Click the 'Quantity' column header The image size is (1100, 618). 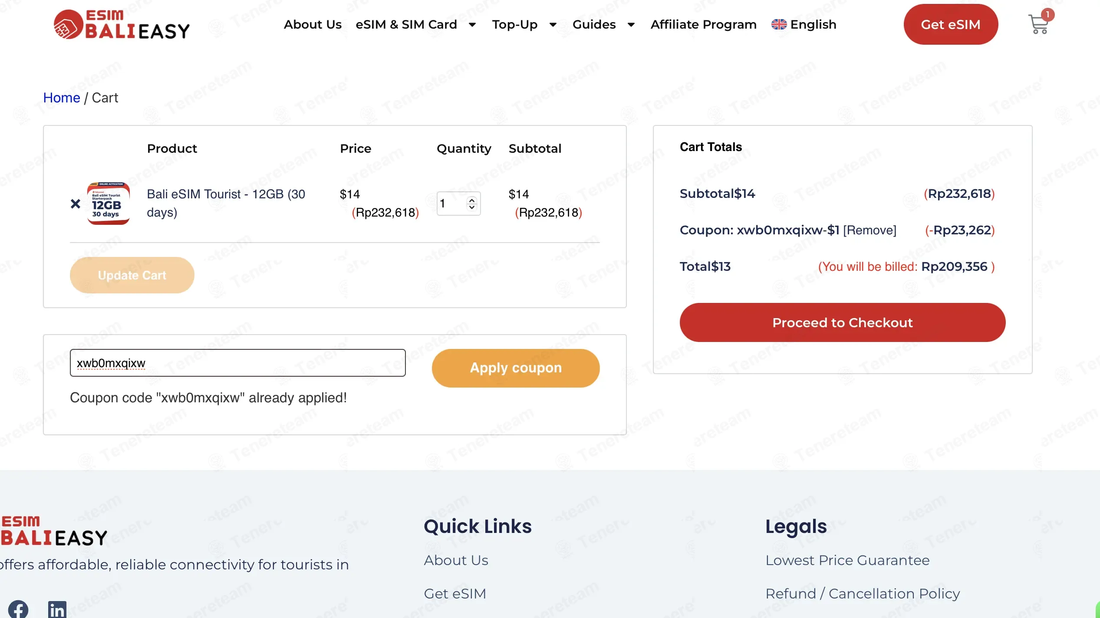[x=464, y=149]
